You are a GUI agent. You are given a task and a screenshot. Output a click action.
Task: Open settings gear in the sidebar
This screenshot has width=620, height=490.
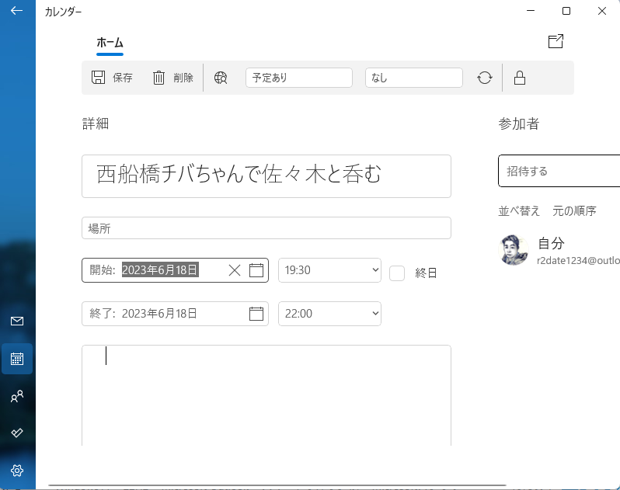[17, 471]
